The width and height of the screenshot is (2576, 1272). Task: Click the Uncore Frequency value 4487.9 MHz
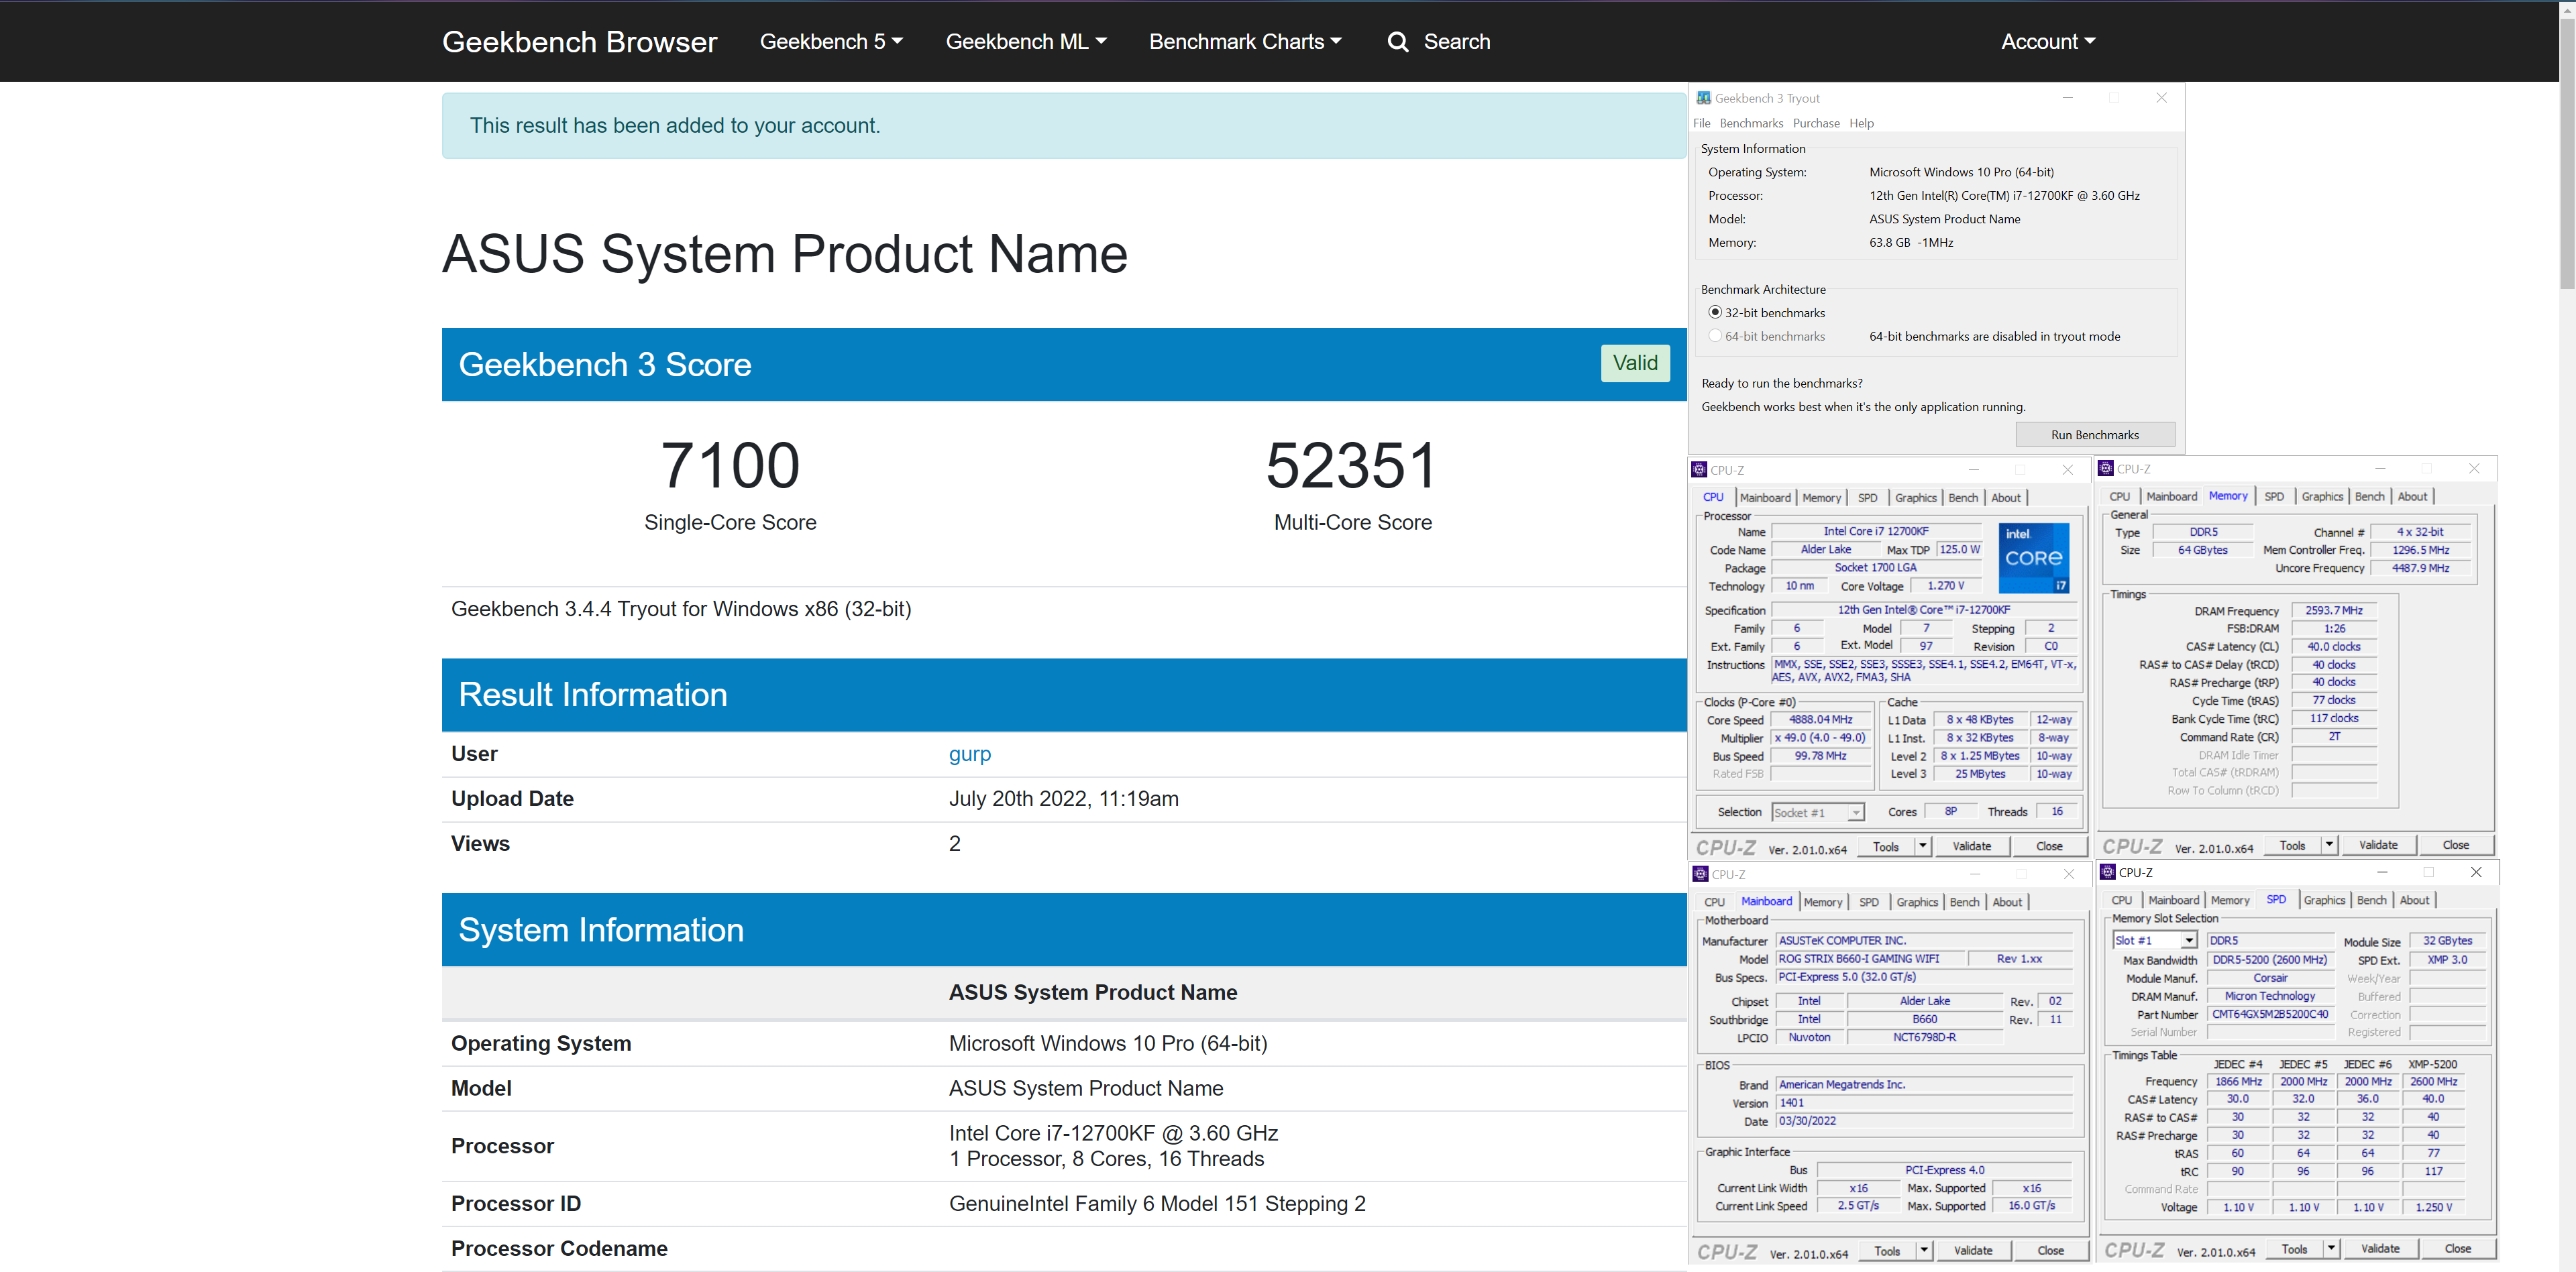pyautogui.click(x=2420, y=569)
